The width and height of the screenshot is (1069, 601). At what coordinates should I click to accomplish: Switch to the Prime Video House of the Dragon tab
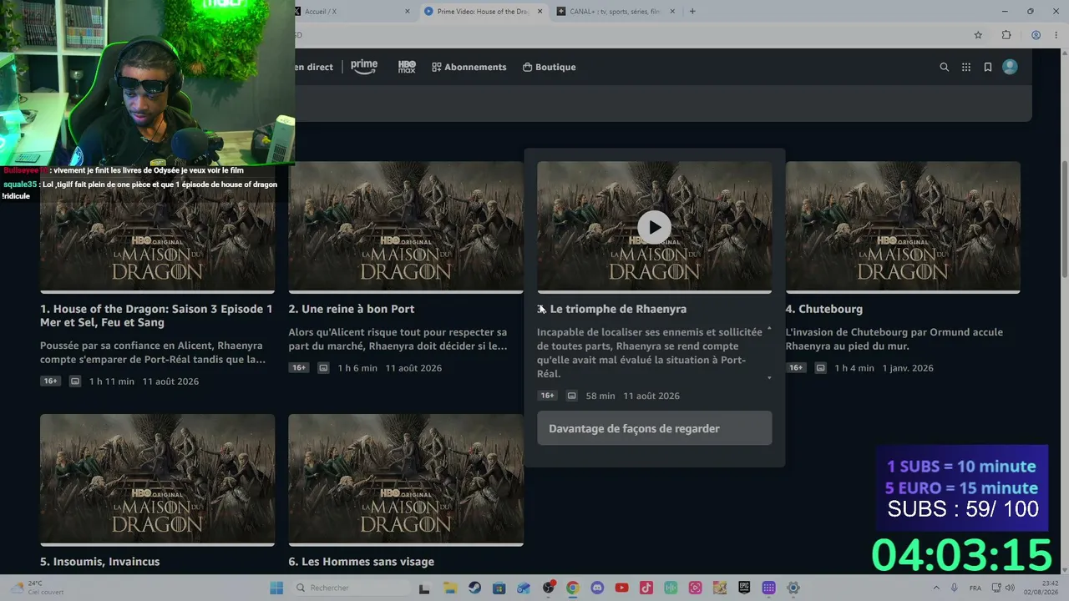pyautogui.click(x=483, y=12)
